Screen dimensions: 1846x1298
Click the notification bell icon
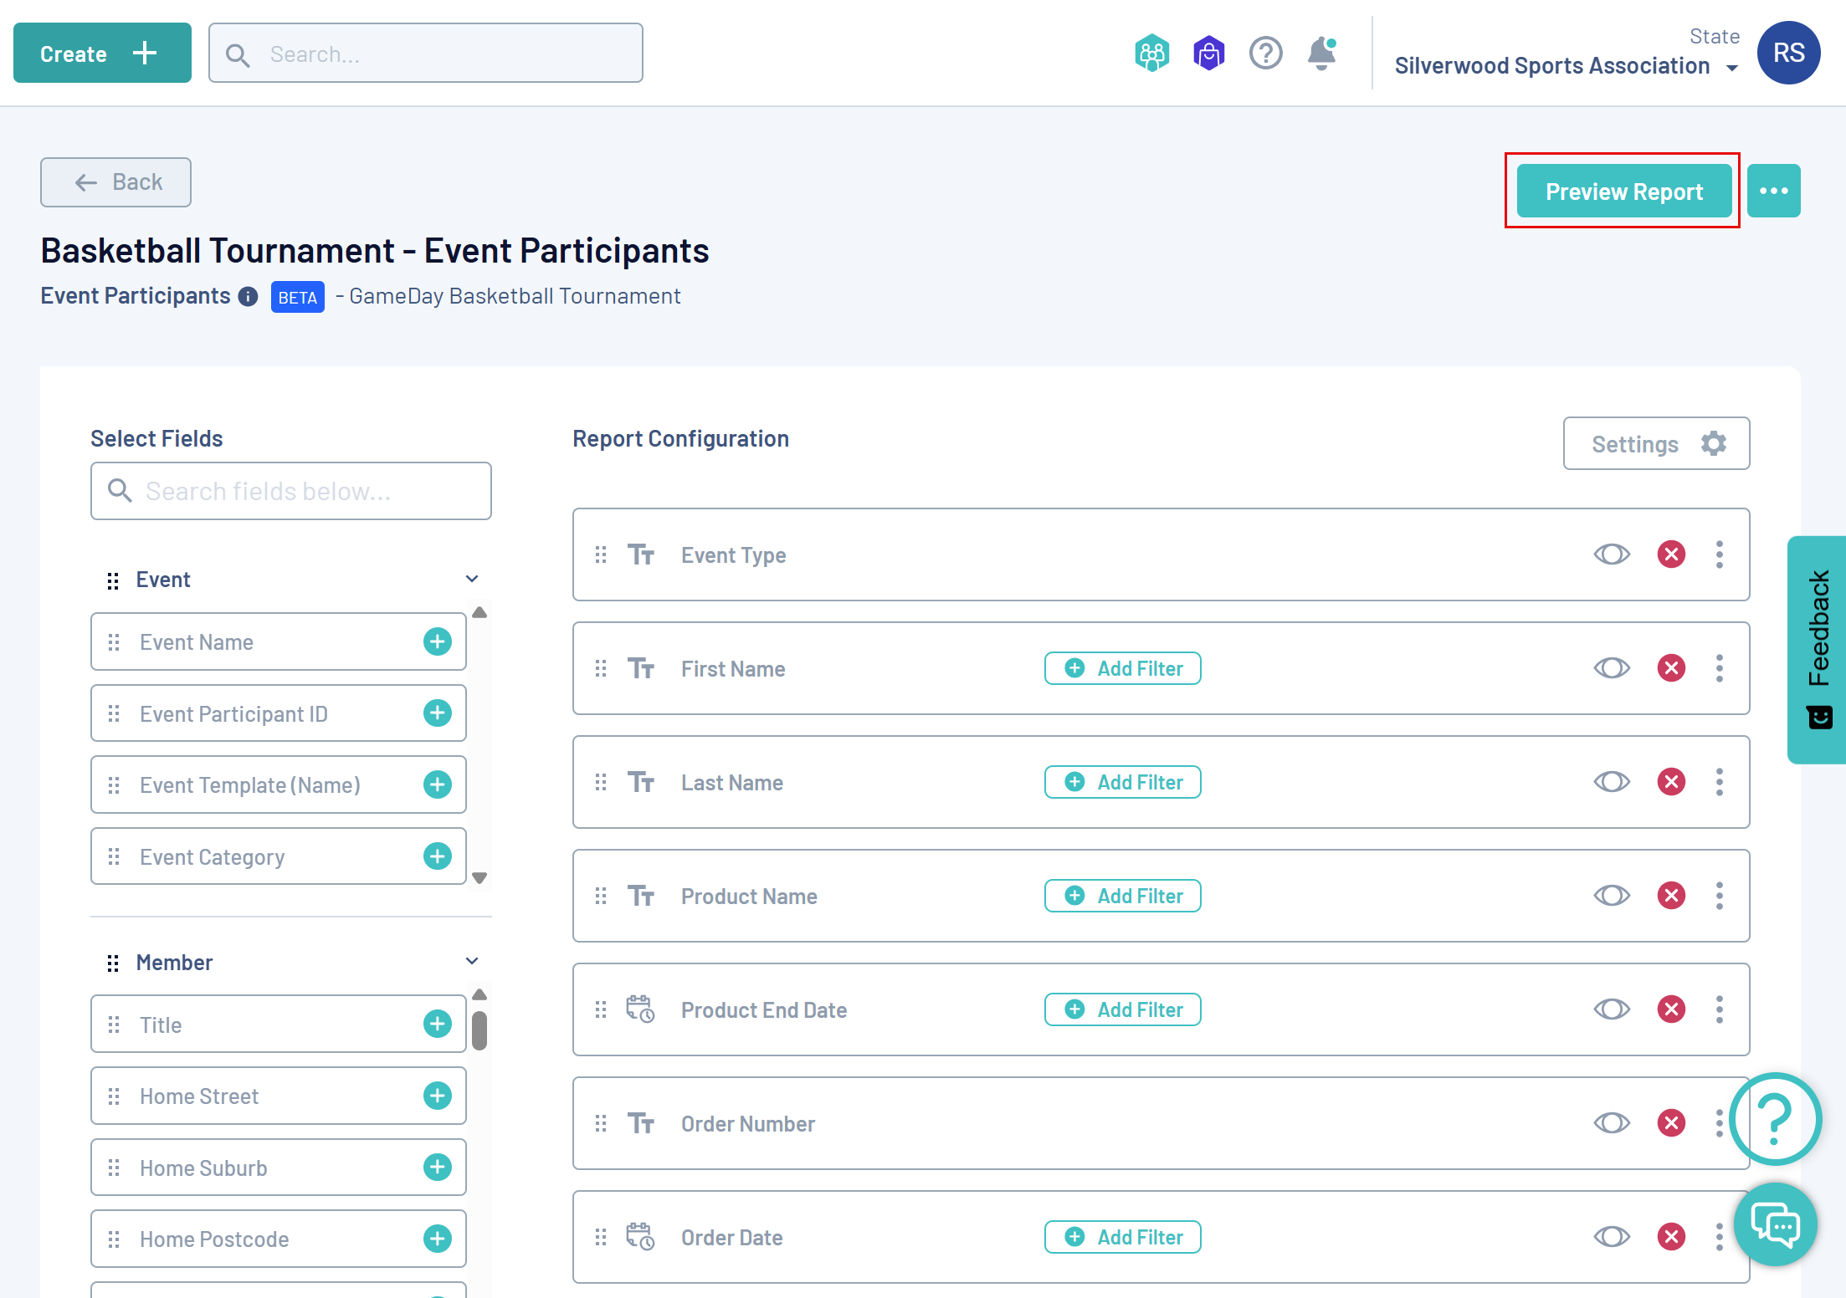pos(1321,54)
